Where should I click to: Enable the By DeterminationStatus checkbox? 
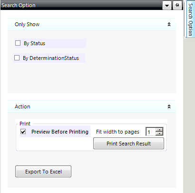(x=17, y=58)
